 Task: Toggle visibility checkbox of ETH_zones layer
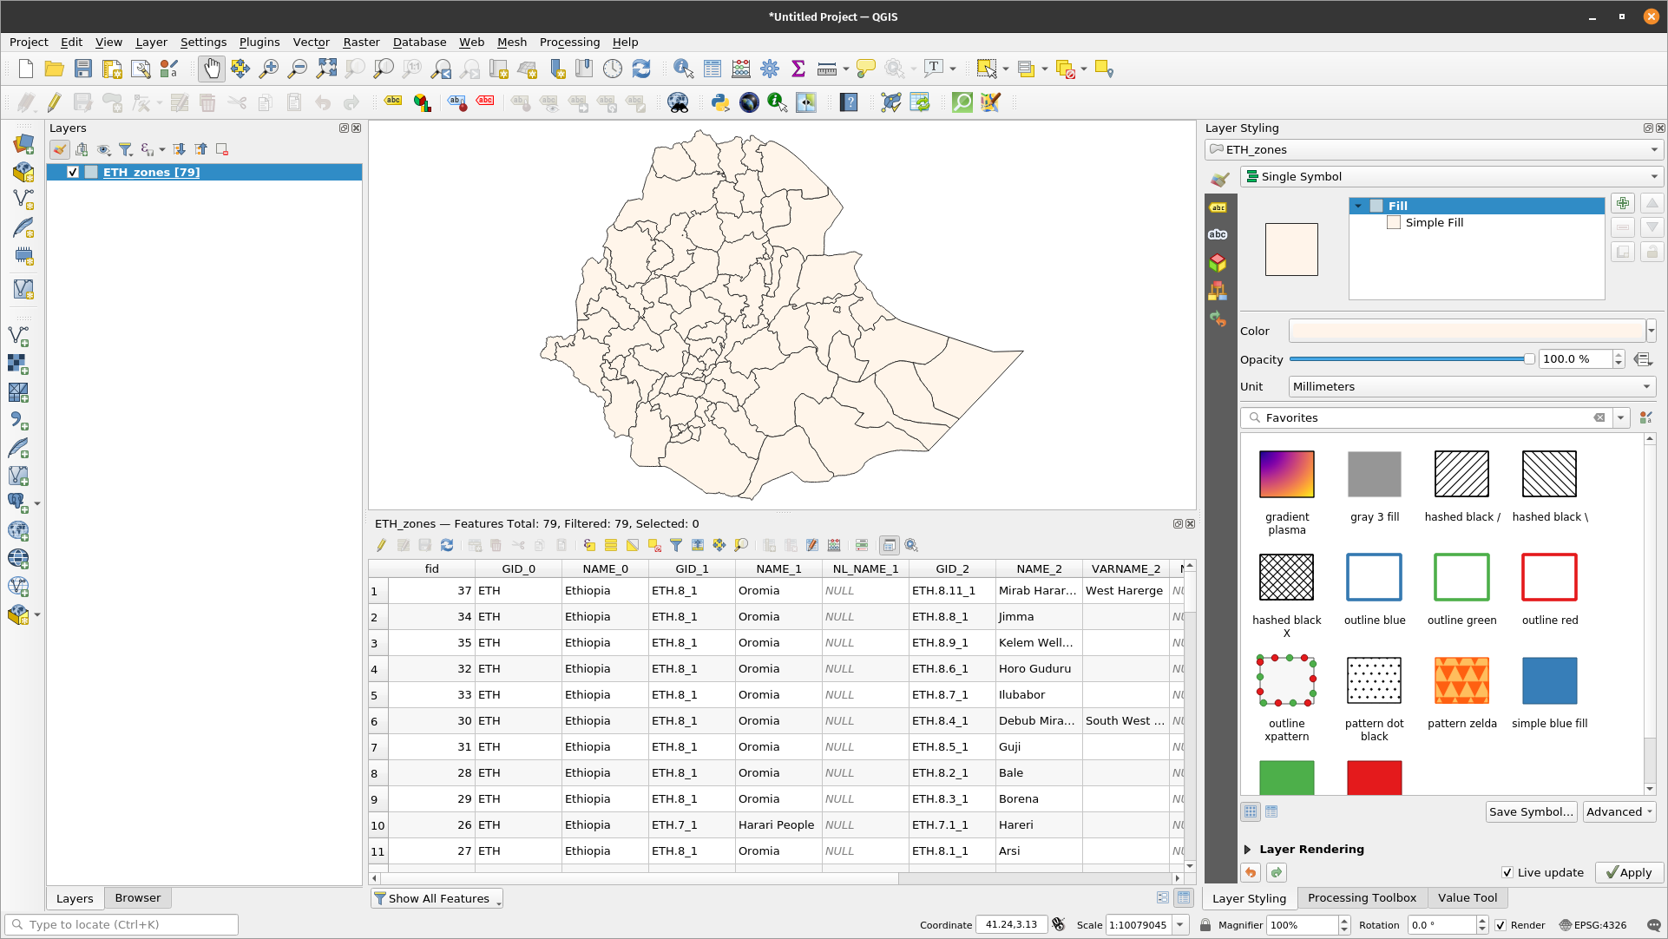(73, 172)
